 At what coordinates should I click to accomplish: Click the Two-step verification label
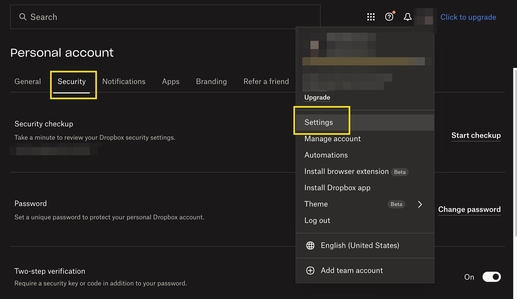click(x=50, y=271)
